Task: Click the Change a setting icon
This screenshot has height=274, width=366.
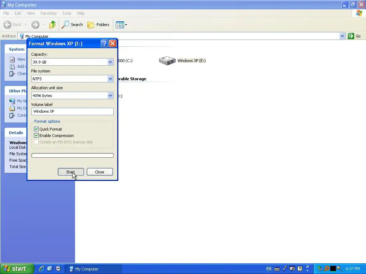Action: pos(12,74)
